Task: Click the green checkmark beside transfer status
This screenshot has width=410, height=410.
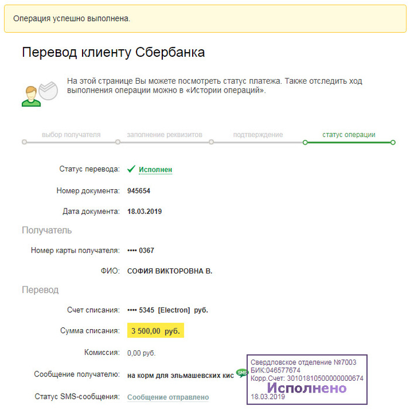Action: coord(131,169)
